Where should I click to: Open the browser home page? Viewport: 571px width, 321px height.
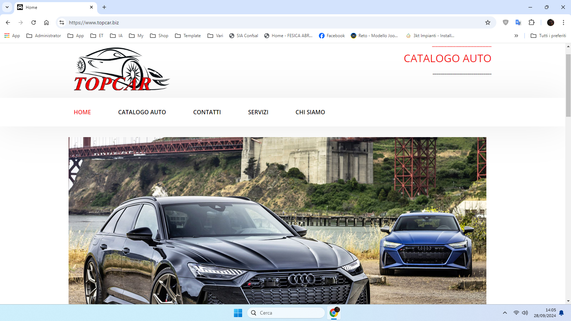[46, 22]
